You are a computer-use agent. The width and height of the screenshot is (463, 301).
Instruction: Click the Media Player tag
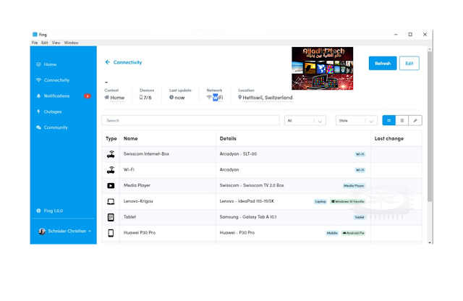354,186
